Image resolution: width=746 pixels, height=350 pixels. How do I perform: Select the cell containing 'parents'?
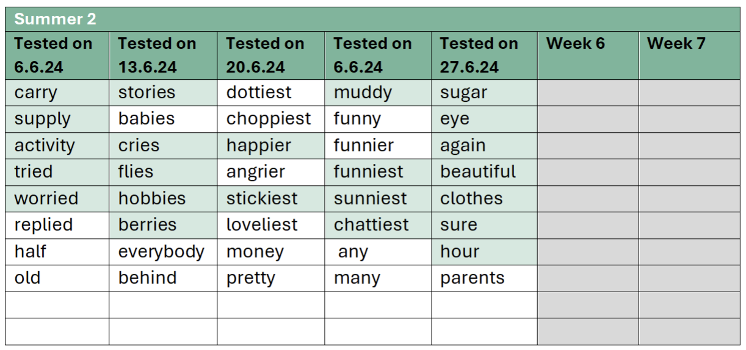click(484, 278)
